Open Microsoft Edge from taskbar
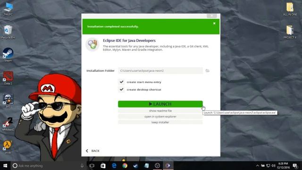The height and width of the screenshot is (170, 302). [114, 166]
